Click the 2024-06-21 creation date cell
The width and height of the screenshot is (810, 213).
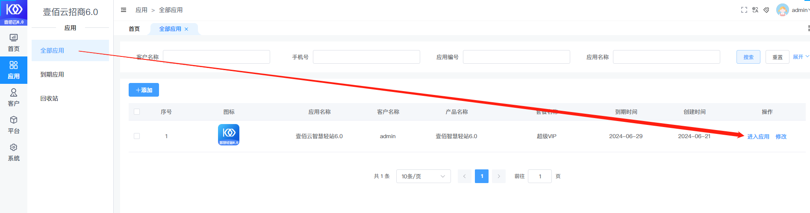694,136
